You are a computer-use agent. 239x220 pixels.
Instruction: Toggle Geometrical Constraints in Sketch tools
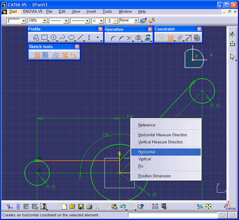coord(64,55)
